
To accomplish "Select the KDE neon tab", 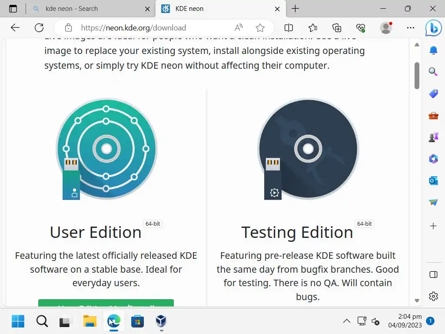I will (221, 9).
